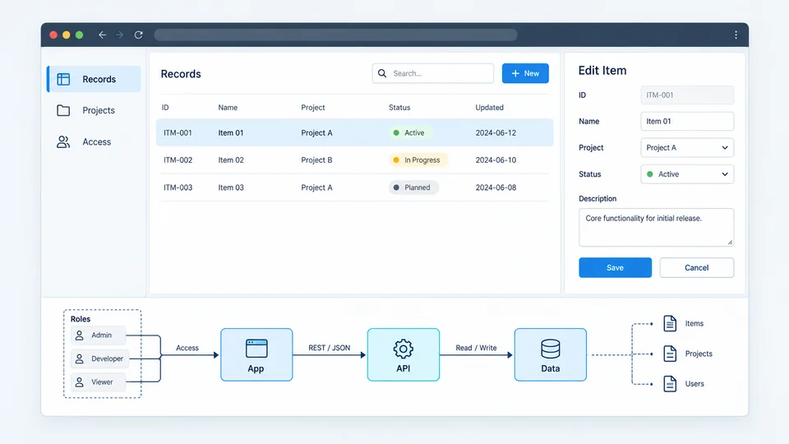Click the browser forward arrow
The height and width of the screenshot is (444, 789).
tap(120, 35)
